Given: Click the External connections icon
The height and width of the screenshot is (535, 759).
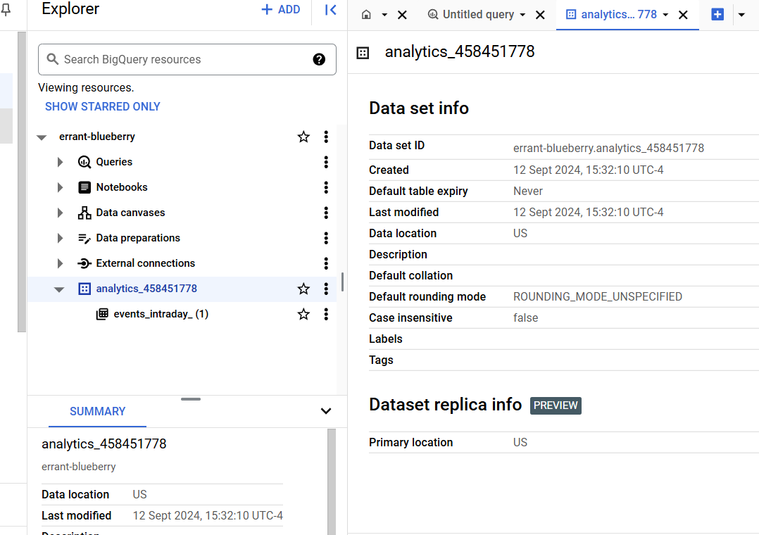Looking at the screenshot, I should click(x=84, y=263).
